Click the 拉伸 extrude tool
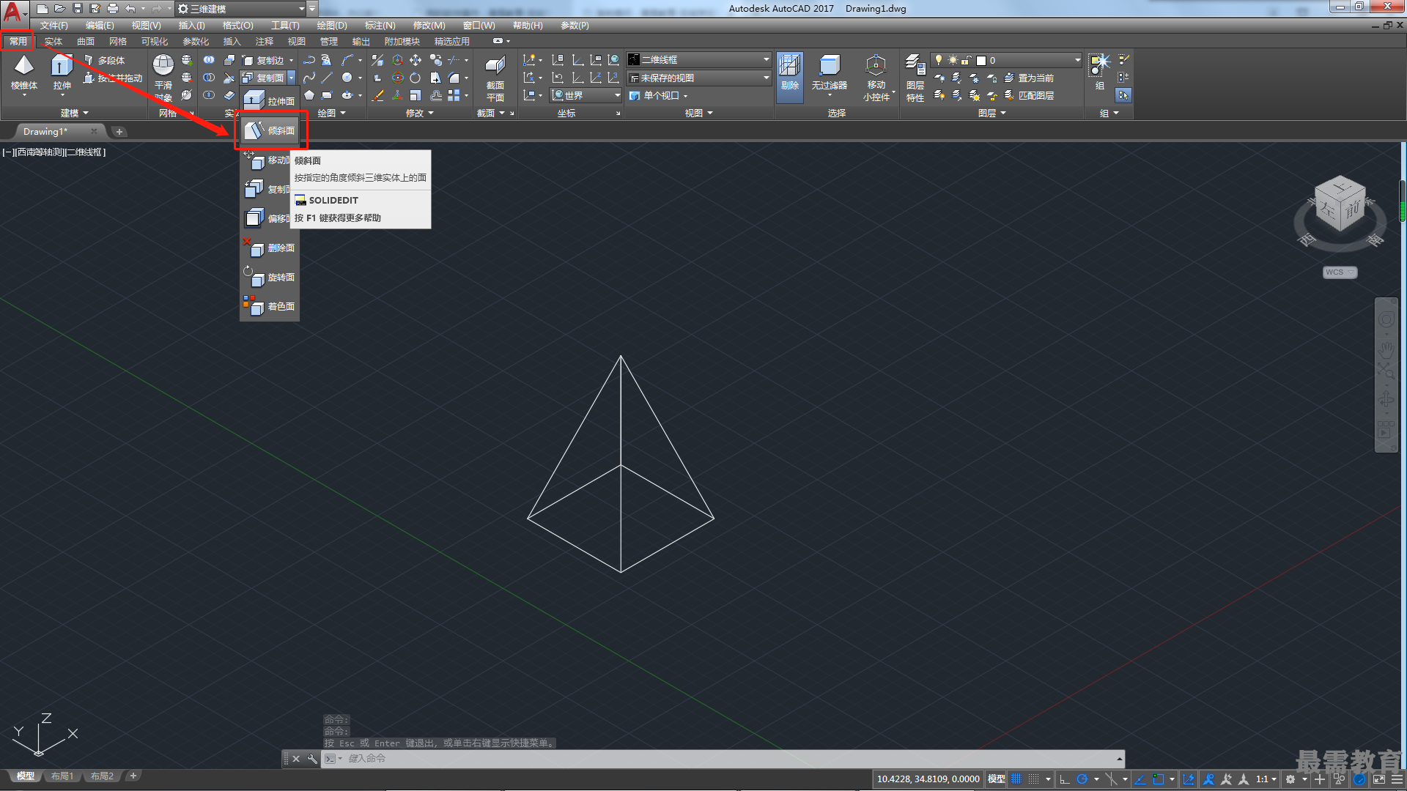This screenshot has width=1407, height=791. point(62,73)
